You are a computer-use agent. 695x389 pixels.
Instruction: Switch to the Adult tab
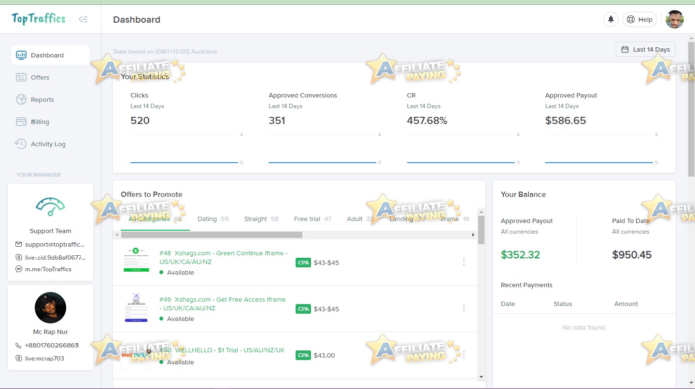[x=360, y=219]
